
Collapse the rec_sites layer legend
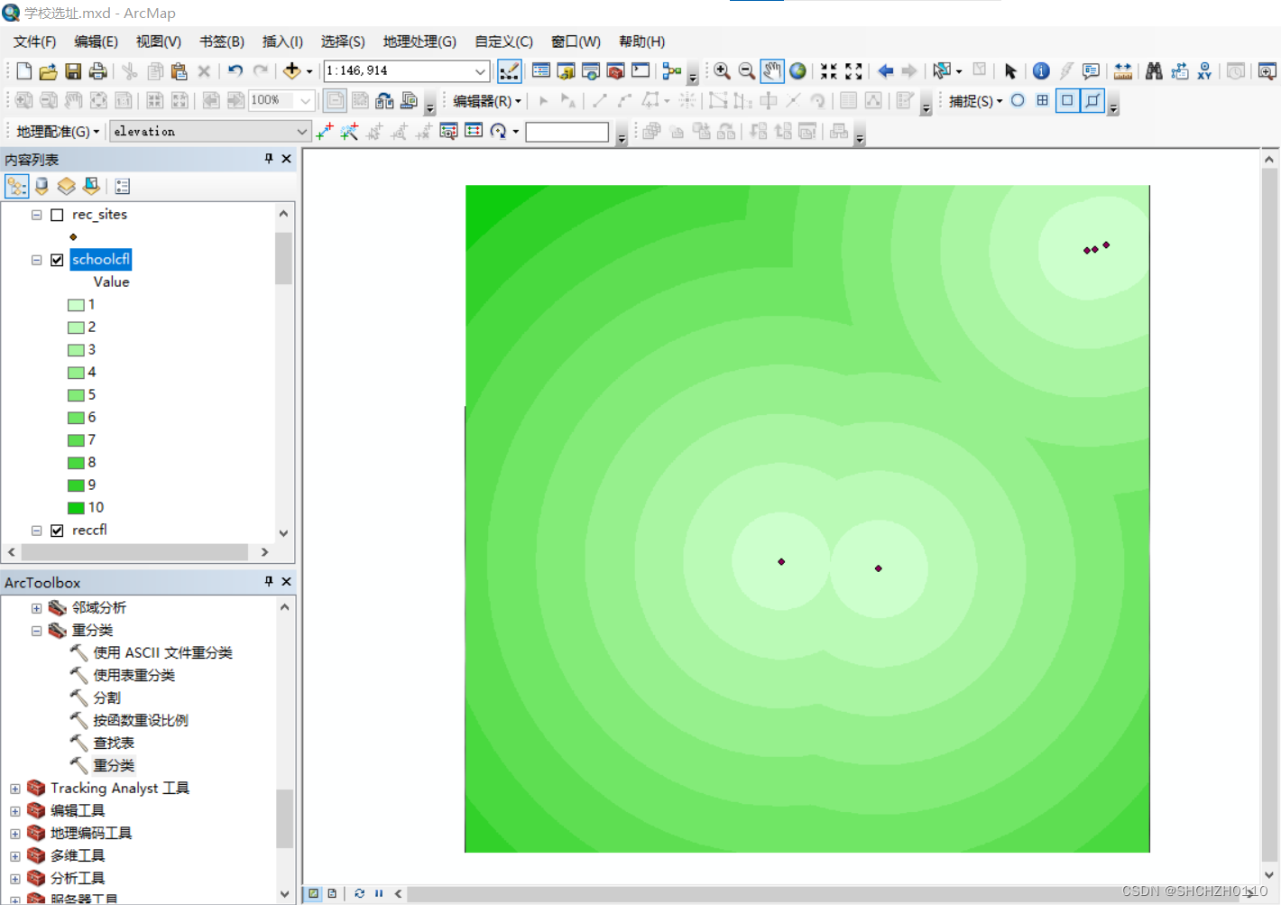[36, 215]
